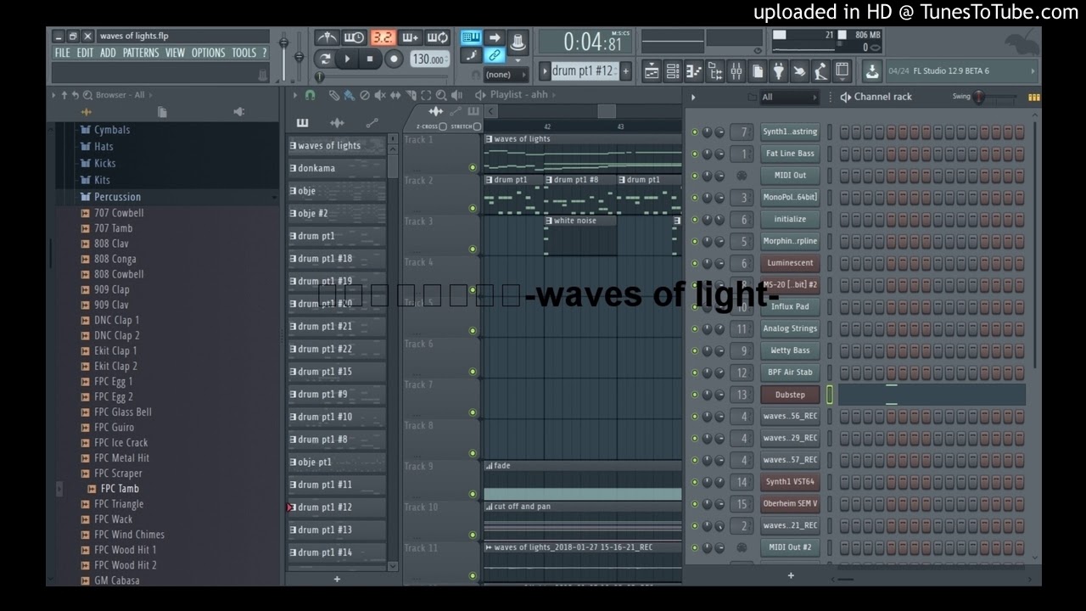Enable wait for input before recording
This screenshot has width=1086, height=611.
(x=354, y=38)
